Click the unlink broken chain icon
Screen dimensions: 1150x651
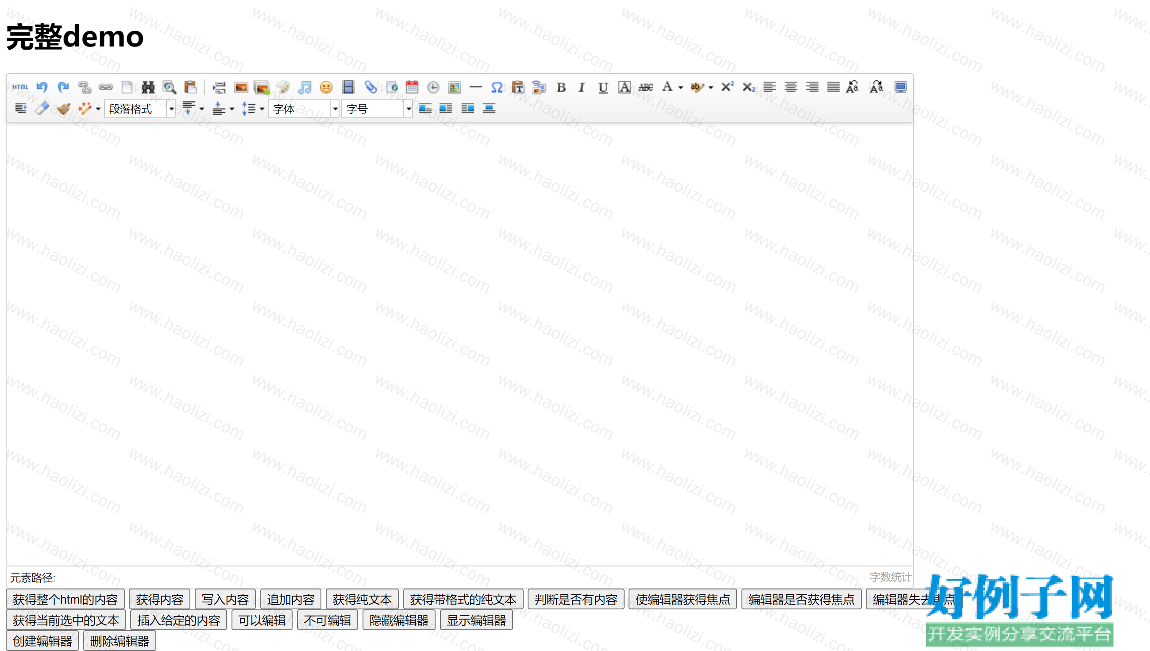(x=85, y=87)
